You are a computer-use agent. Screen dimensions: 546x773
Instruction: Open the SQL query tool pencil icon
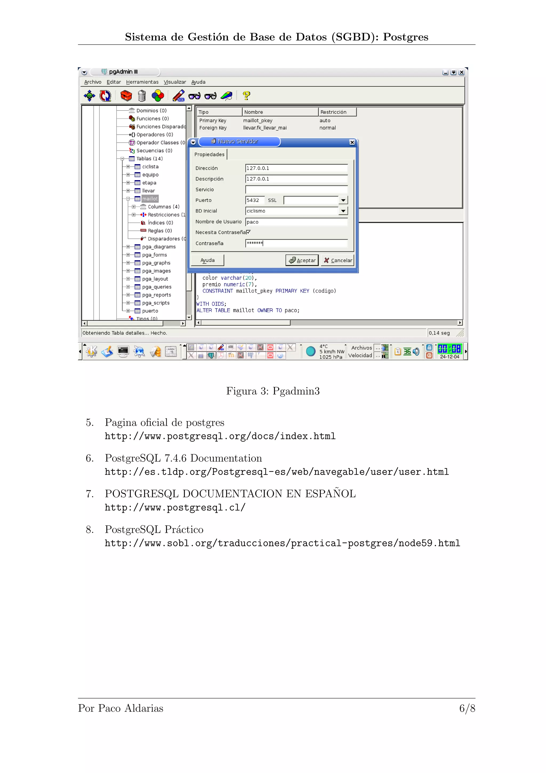179,96
